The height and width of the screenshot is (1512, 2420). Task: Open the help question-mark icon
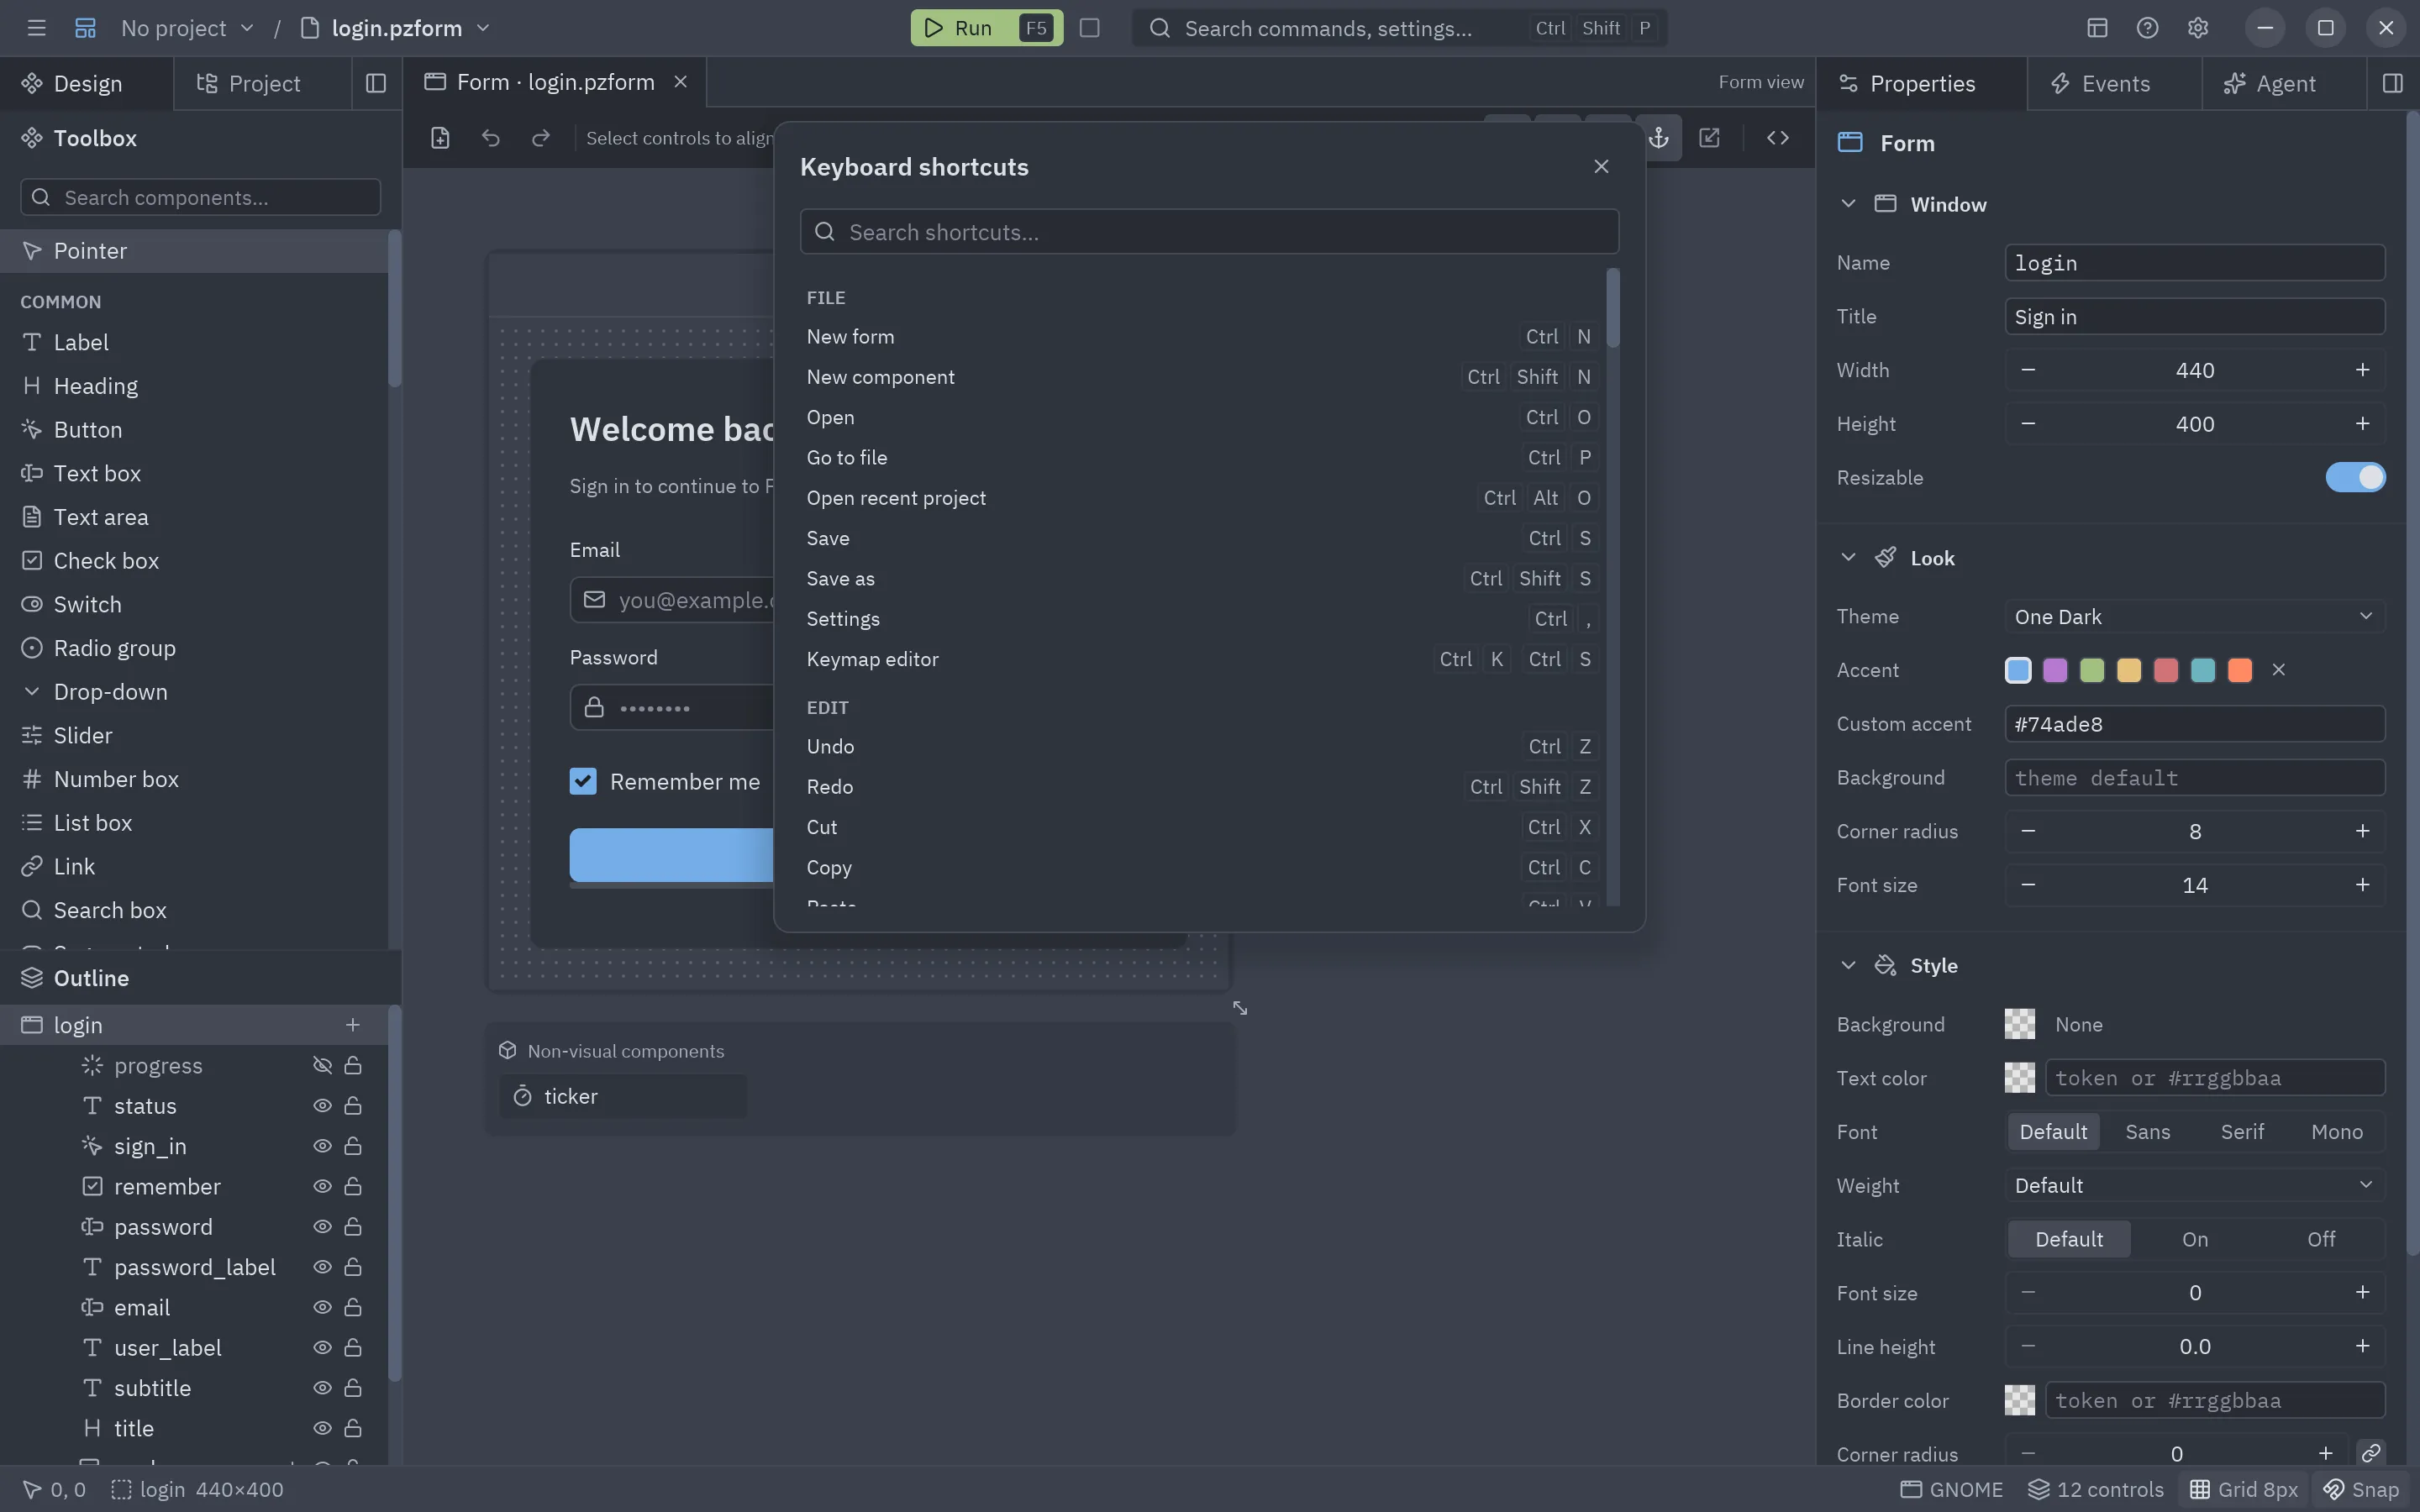point(2147,28)
